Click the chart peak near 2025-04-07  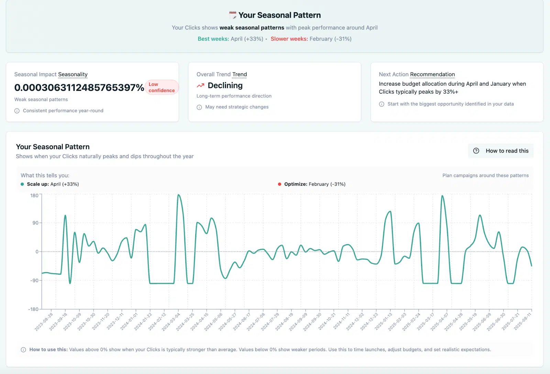(x=442, y=196)
